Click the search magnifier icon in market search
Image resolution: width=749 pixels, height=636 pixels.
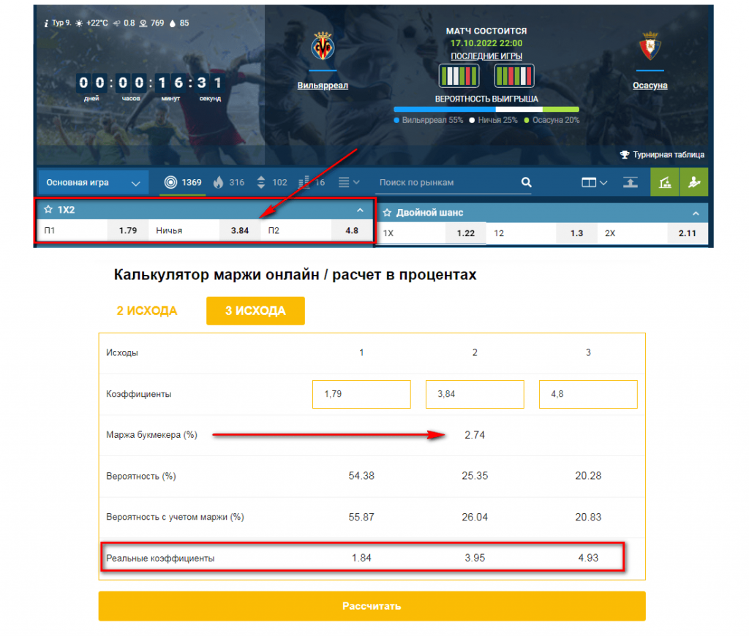[x=526, y=183]
